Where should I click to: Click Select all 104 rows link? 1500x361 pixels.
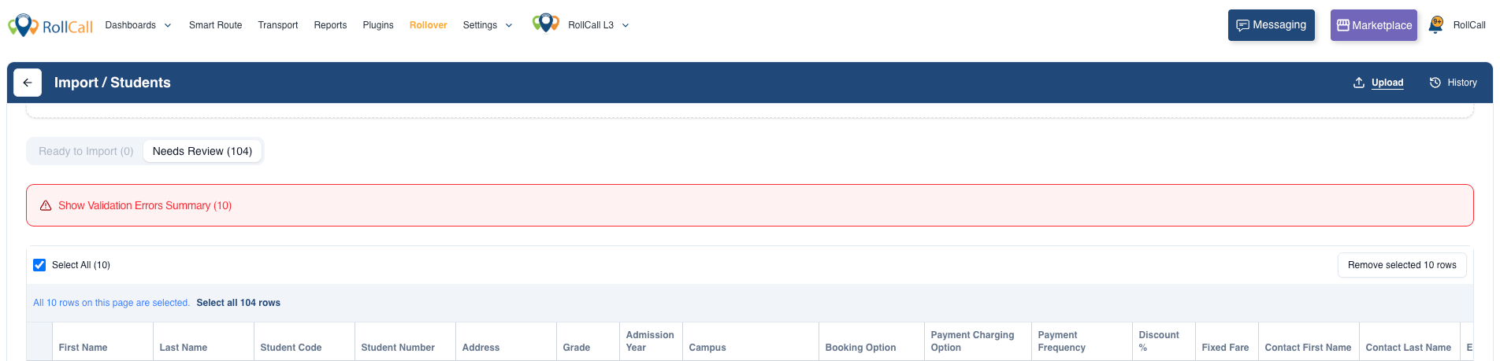pos(238,303)
